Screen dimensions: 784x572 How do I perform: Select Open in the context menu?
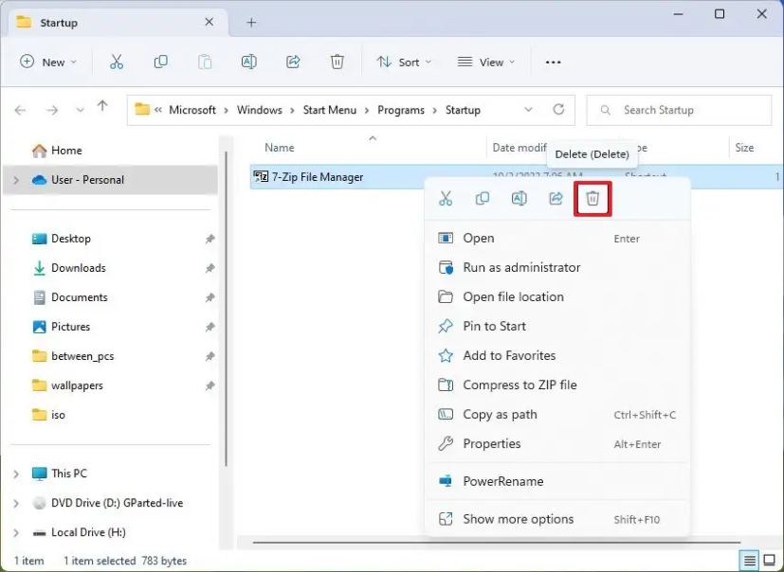(557, 239)
